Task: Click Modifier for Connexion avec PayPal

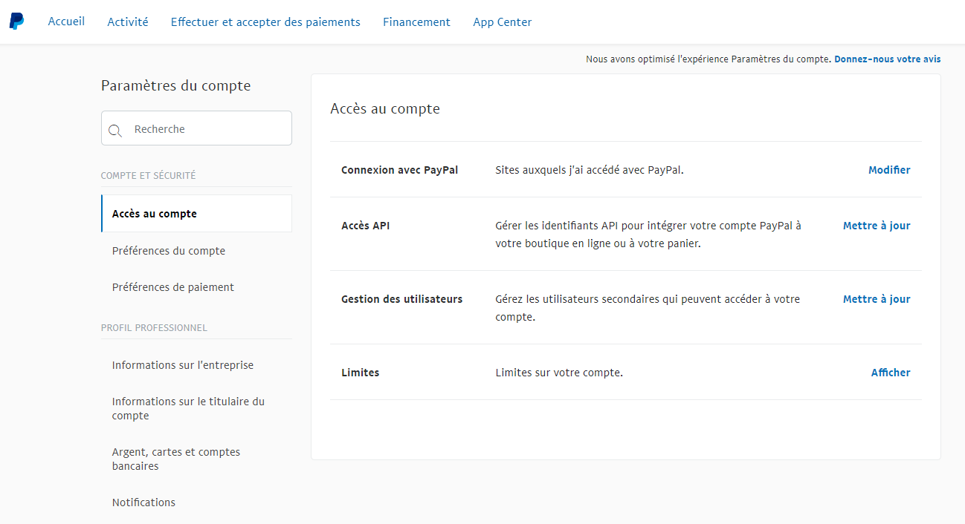Action: point(889,170)
